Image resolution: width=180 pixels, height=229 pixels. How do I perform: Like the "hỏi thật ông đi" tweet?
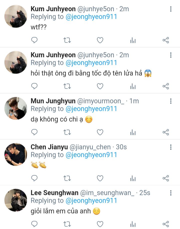click(100, 86)
